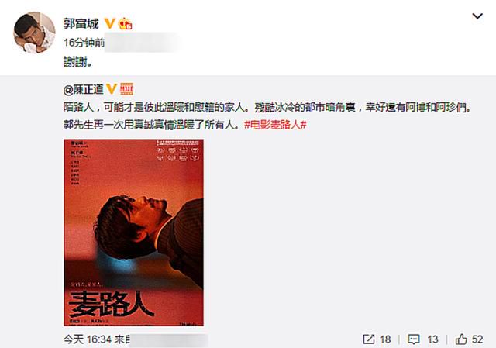
Task: Click the 52 likes count
Action: (x=477, y=339)
